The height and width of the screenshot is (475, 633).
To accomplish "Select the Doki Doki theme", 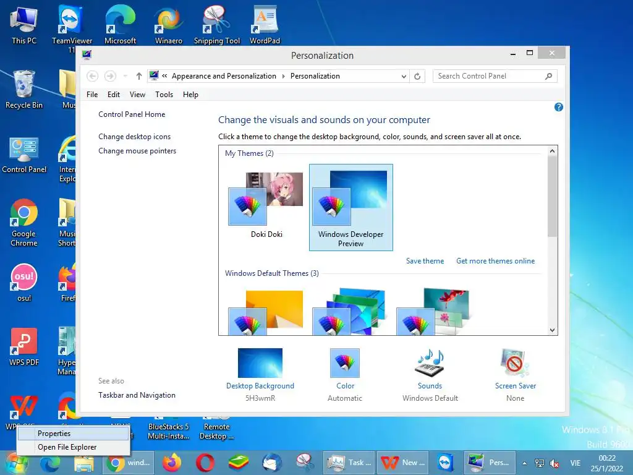I will pyautogui.click(x=266, y=205).
